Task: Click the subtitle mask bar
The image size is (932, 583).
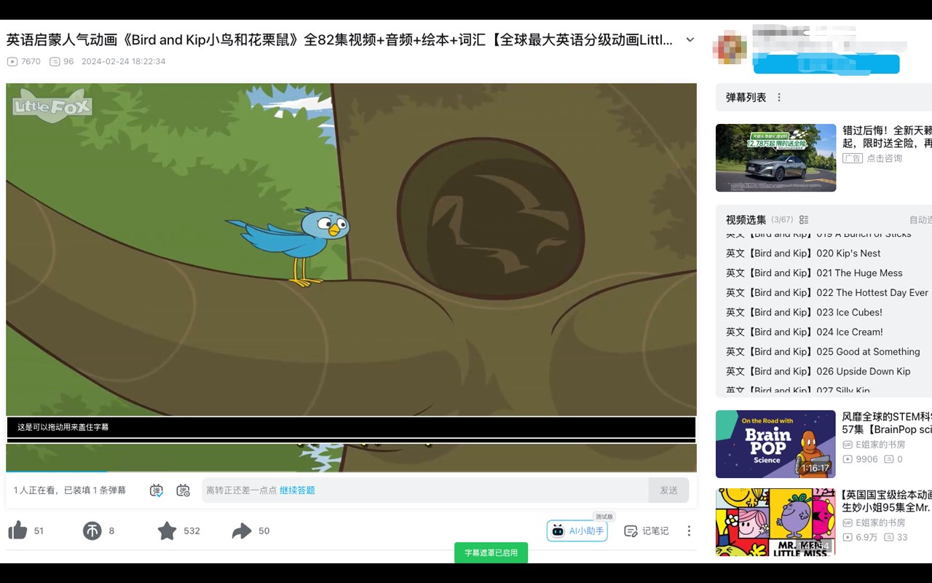Action: [351, 427]
